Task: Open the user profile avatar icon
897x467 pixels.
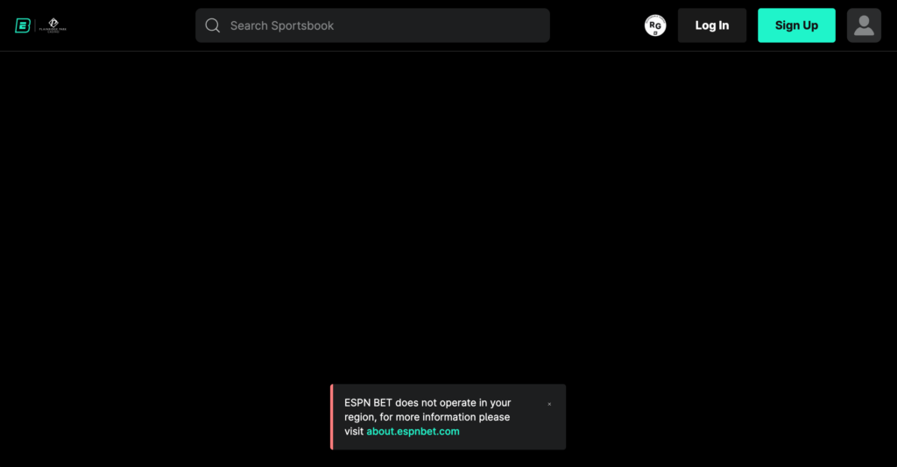Action: 864,25
